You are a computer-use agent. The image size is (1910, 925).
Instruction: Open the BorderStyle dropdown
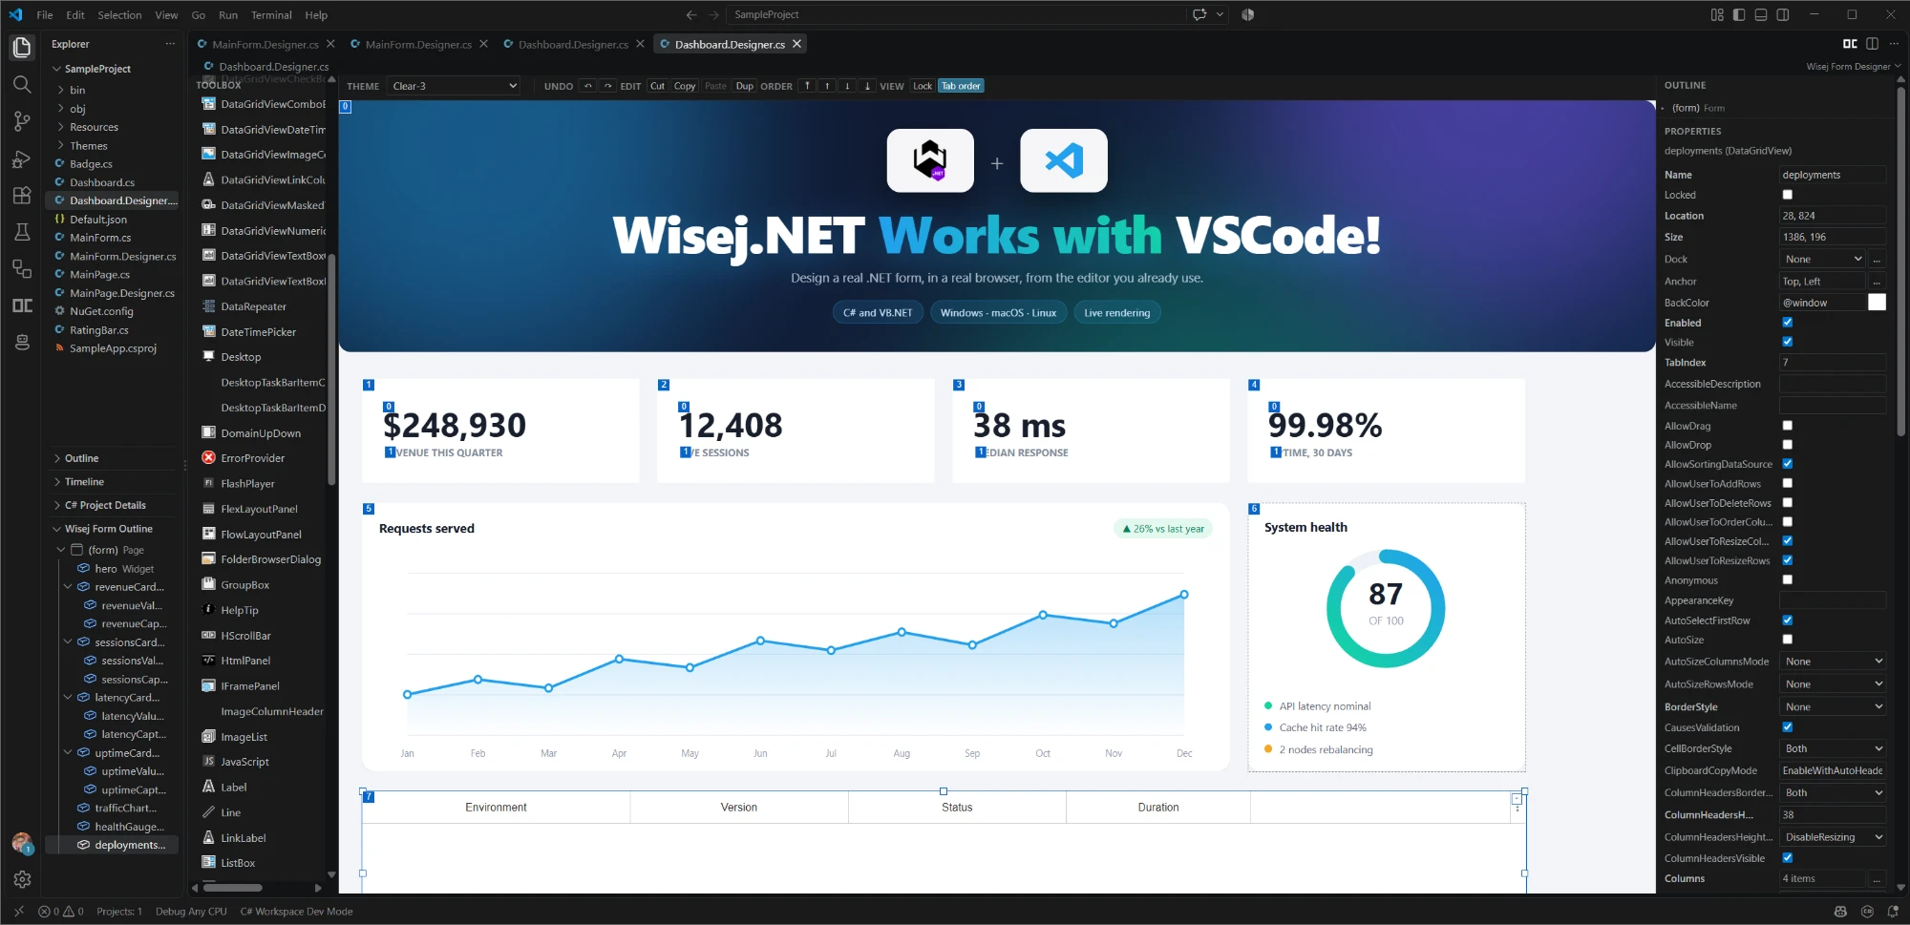click(x=1833, y=707)
